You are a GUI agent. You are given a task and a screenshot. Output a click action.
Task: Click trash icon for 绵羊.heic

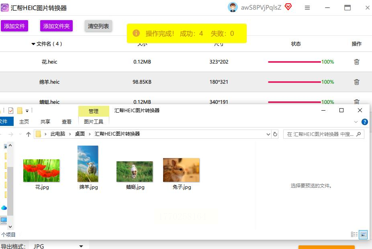356,82
